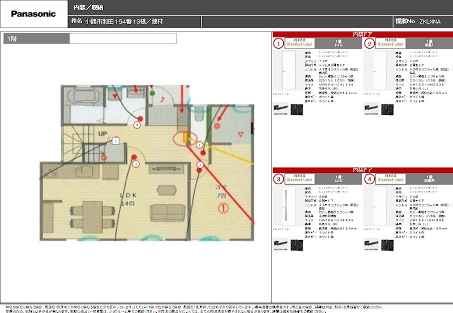
Task: Click the square marker 1 by the stairs
Action: point(116,141)
